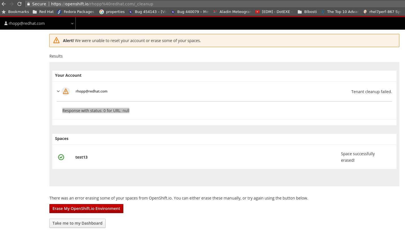Screen dimensions: 405x230
Task: Click the highlighted 'Response with status' error text
Action: (96, 110)
